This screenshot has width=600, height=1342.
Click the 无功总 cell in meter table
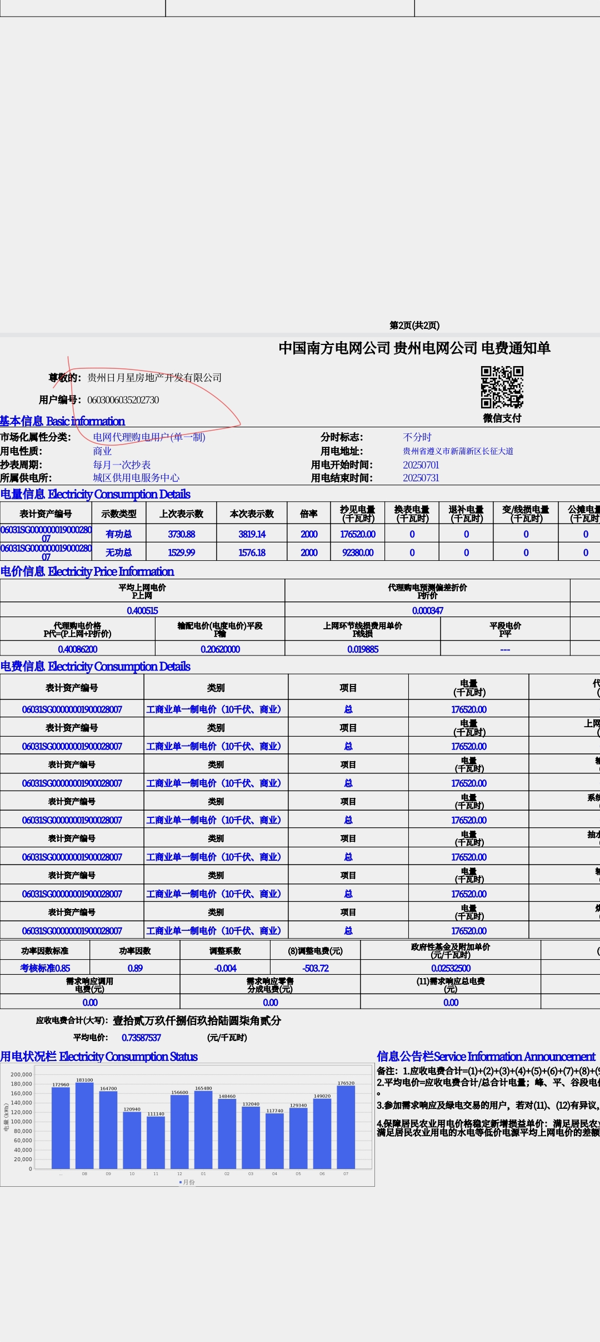coord(118,552)
